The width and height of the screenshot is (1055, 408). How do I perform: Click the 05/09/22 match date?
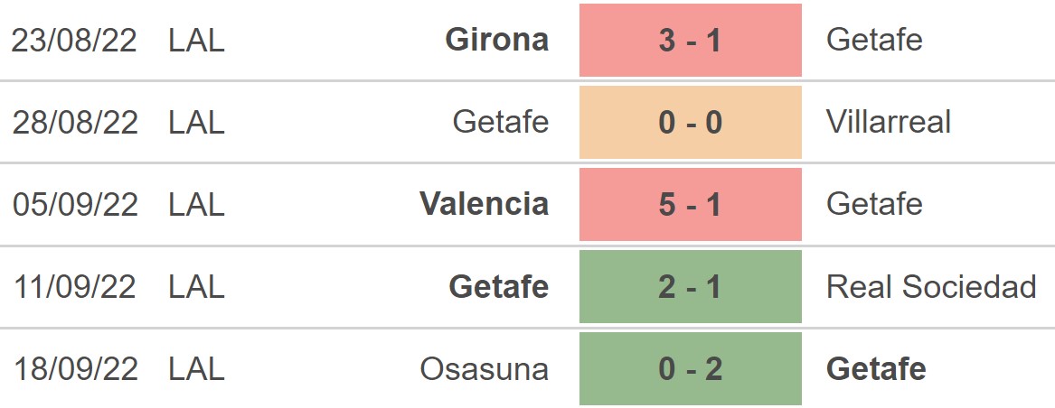pos(74,204)
